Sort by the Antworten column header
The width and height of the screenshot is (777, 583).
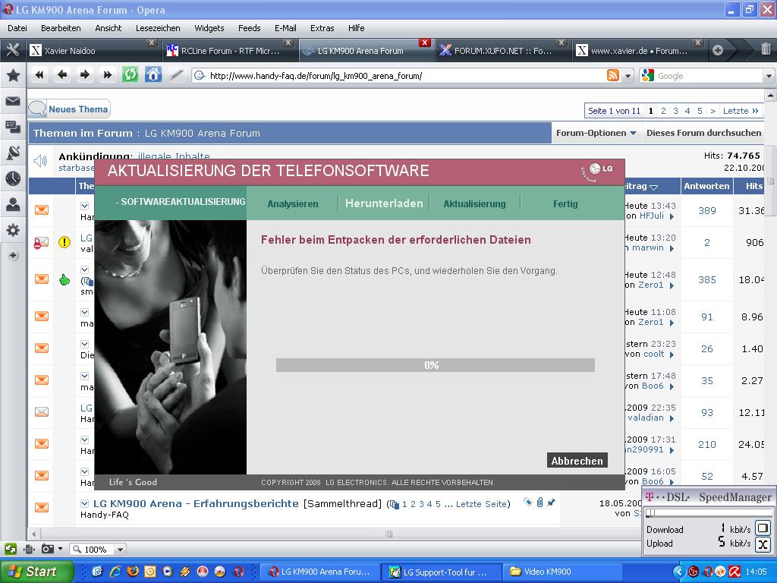(x=706, y=186)
